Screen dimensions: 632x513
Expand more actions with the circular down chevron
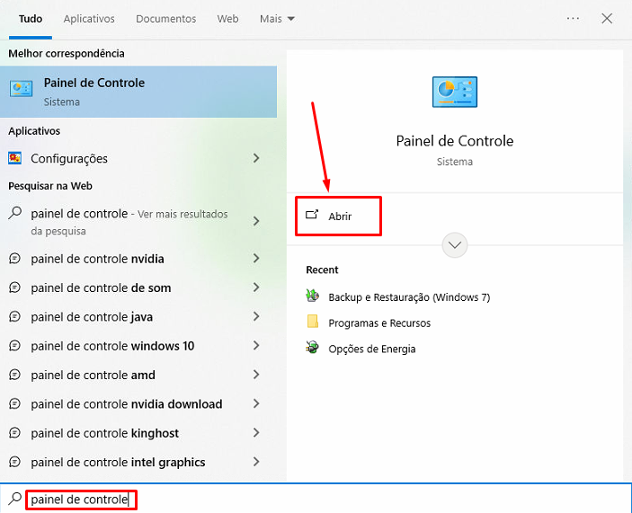point(455,245)
